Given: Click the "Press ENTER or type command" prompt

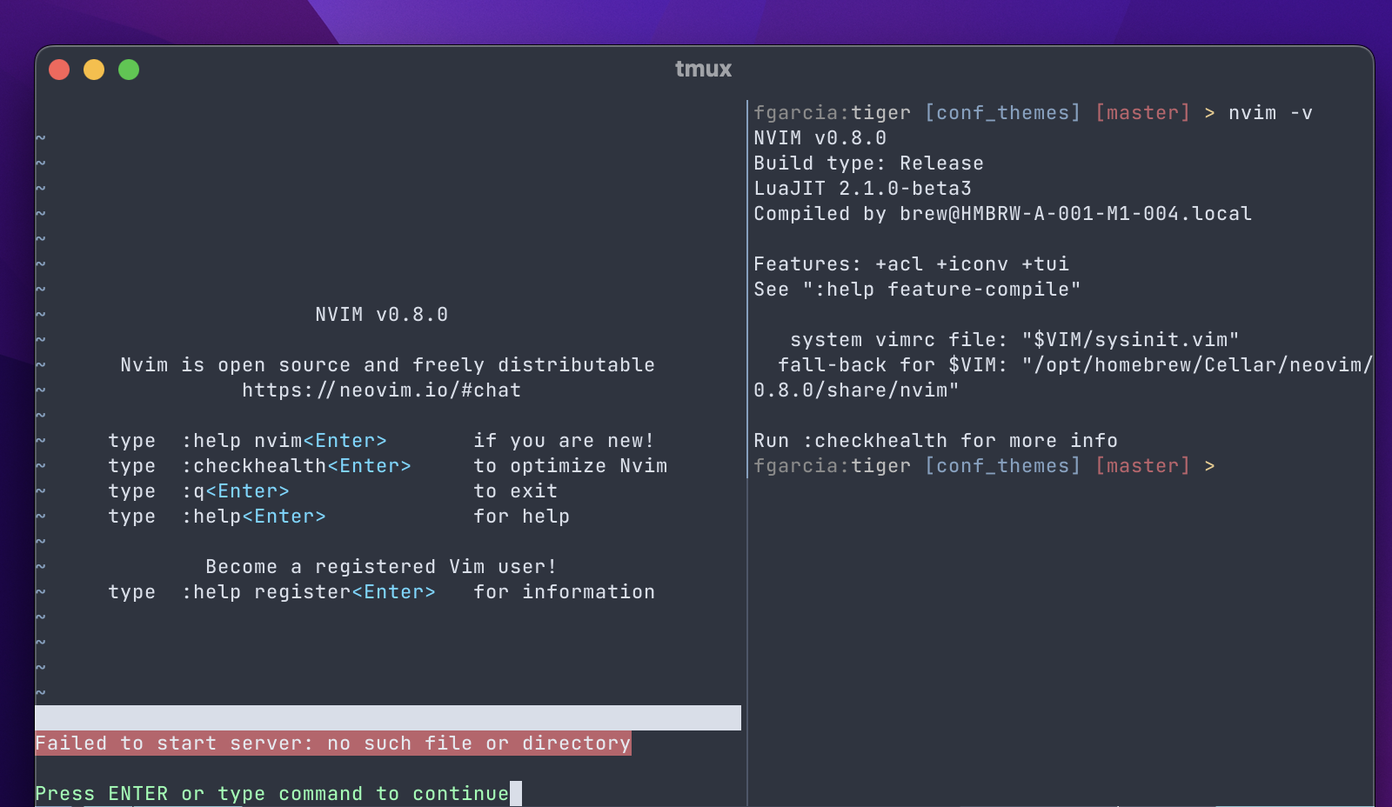Looking at the screenshot, I should [271, 793].
